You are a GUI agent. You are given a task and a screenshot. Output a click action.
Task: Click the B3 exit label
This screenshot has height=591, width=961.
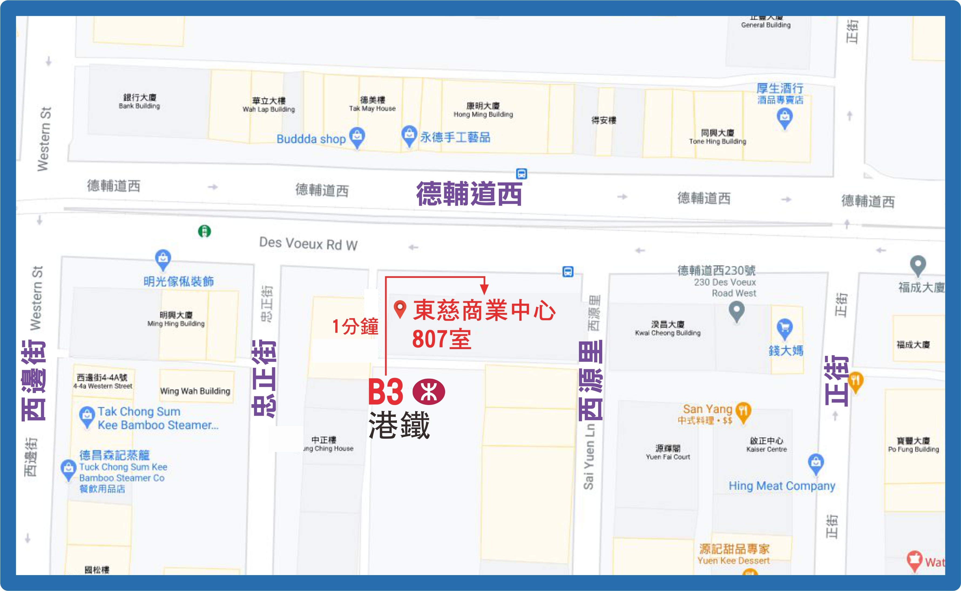(386, 392)
